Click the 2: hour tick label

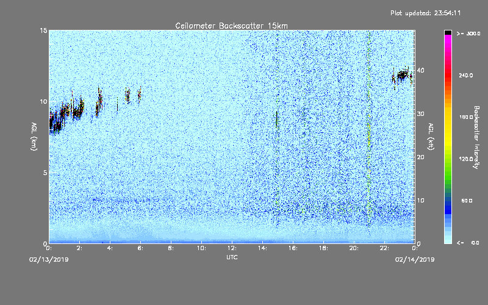point(80,248)
